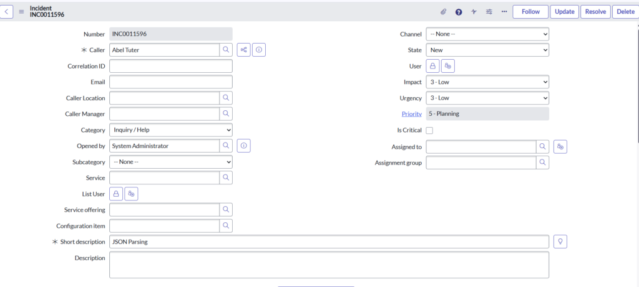Click the lightbulb suggestion icon by Short description
Image resolution: width=639 pixels, height=287 pixels.
coord(560,242)
